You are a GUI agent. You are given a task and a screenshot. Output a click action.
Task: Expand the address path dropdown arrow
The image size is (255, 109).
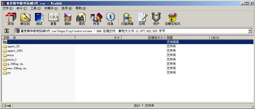(x=250, y=31)
